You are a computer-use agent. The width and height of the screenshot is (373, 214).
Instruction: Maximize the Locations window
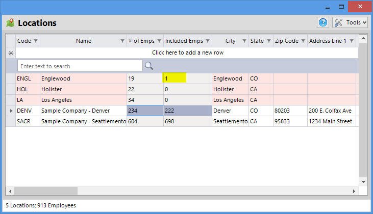pyautogui.click(x=341, y=7)
